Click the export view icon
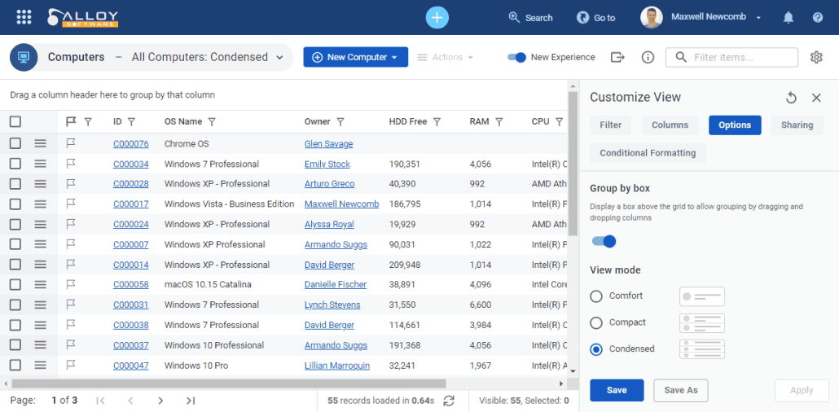839x412 pixels. [x=617, y=57]
